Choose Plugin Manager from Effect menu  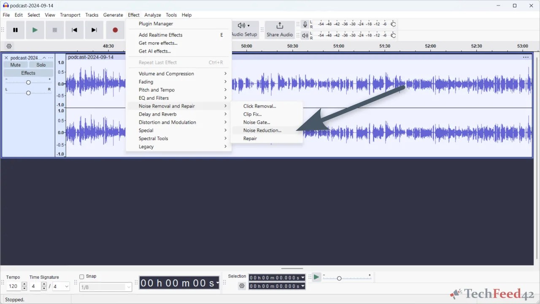point(178,24)
